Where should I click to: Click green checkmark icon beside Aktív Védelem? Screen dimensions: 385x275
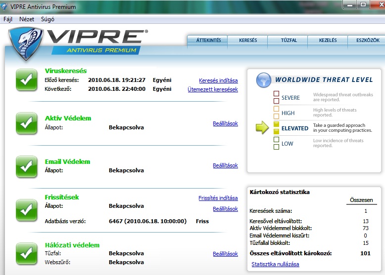point(27,123)
